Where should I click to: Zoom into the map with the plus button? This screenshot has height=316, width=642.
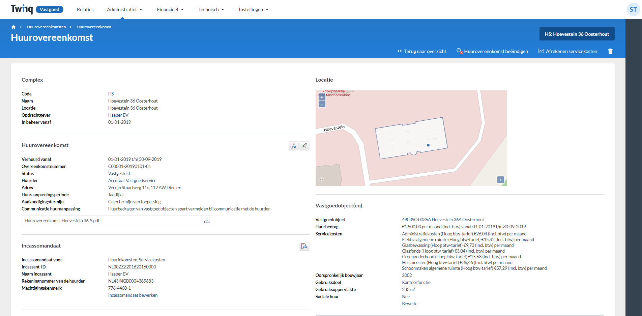tap(322, 97)
